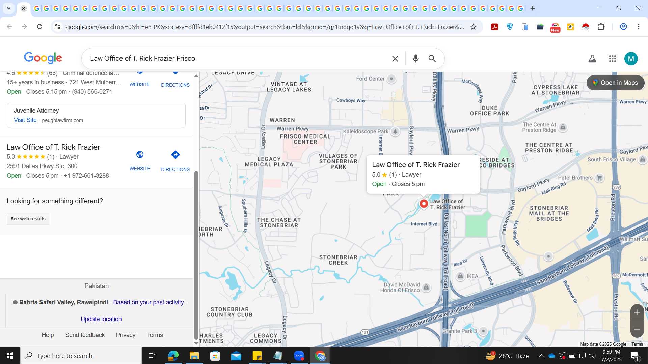Viewport: 648px width, 364px height.
Task: Click Law Office of T. Rick Frazier listing title
Action: point(53,147)
